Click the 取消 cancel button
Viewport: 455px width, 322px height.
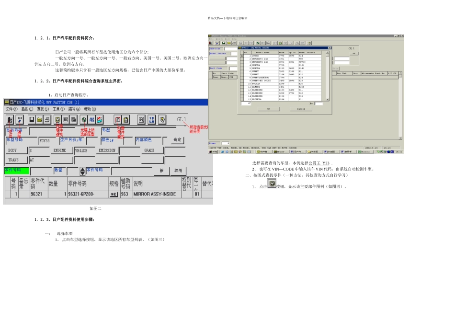178,171
